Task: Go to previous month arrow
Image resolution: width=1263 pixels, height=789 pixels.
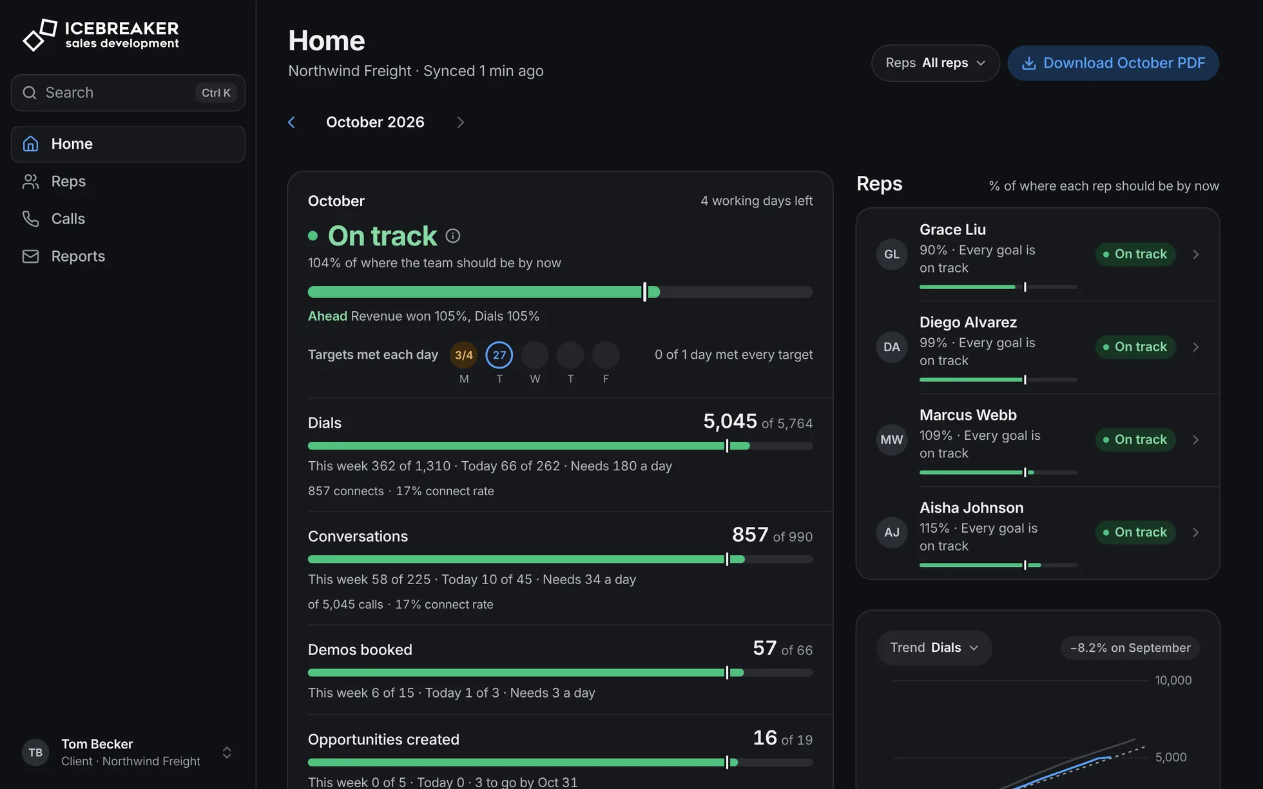Action: (291, 122)
